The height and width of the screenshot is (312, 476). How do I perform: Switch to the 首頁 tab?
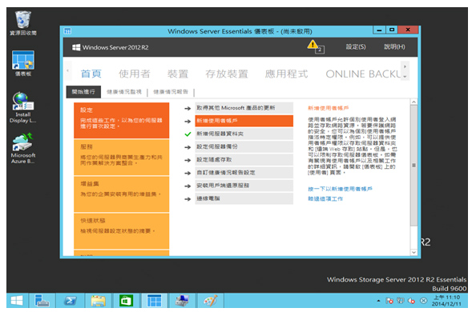(x=91, y=74)
